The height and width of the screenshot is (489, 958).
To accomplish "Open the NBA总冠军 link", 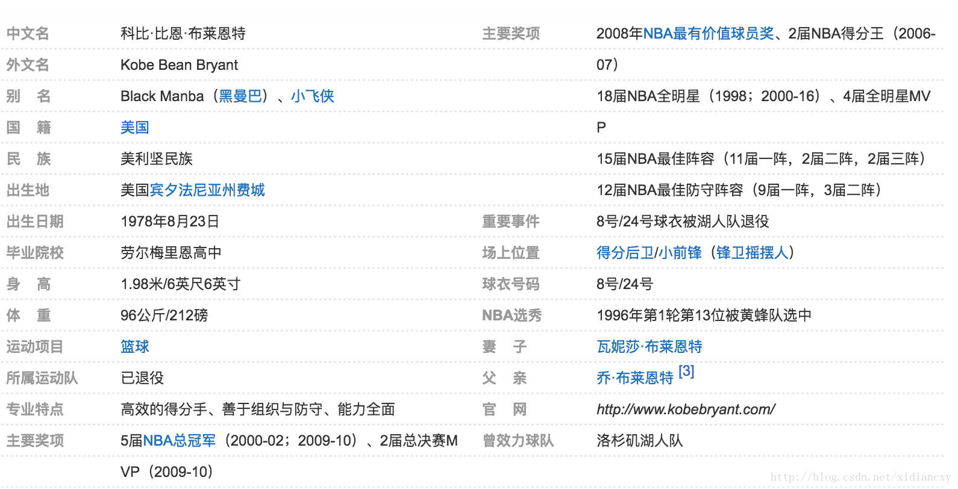I will pyautogui.click(x=179, y=441).
